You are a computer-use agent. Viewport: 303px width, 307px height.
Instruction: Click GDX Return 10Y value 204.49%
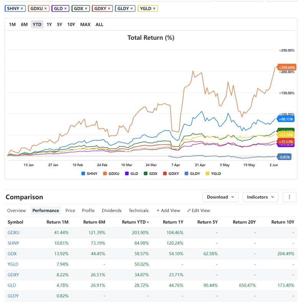(286, 254)
